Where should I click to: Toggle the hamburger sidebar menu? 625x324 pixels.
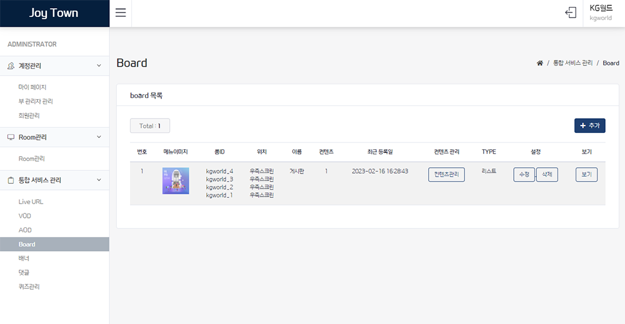coord(121,13)
